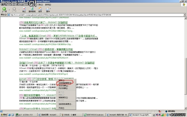Click the address bar URL field
The width and height of the screenshot is (187, 117).
coord(97,15)
